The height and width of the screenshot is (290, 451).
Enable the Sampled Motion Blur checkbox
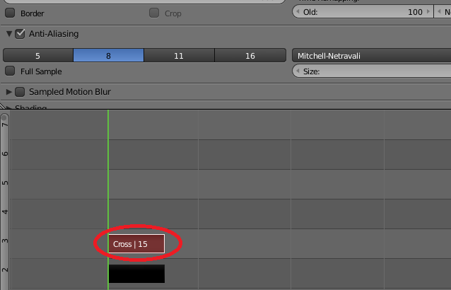(20, 92)
